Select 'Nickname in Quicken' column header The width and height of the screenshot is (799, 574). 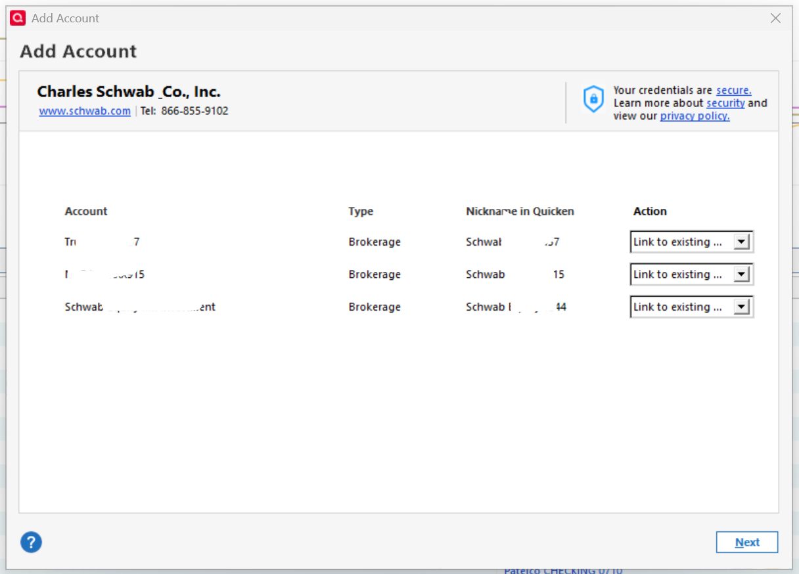coord(520,211)
